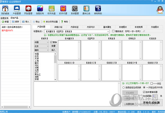This screenshot has height=113, width=165.
Task: Select 一次性生成2000条 radio button
Action: click(144, 87)
